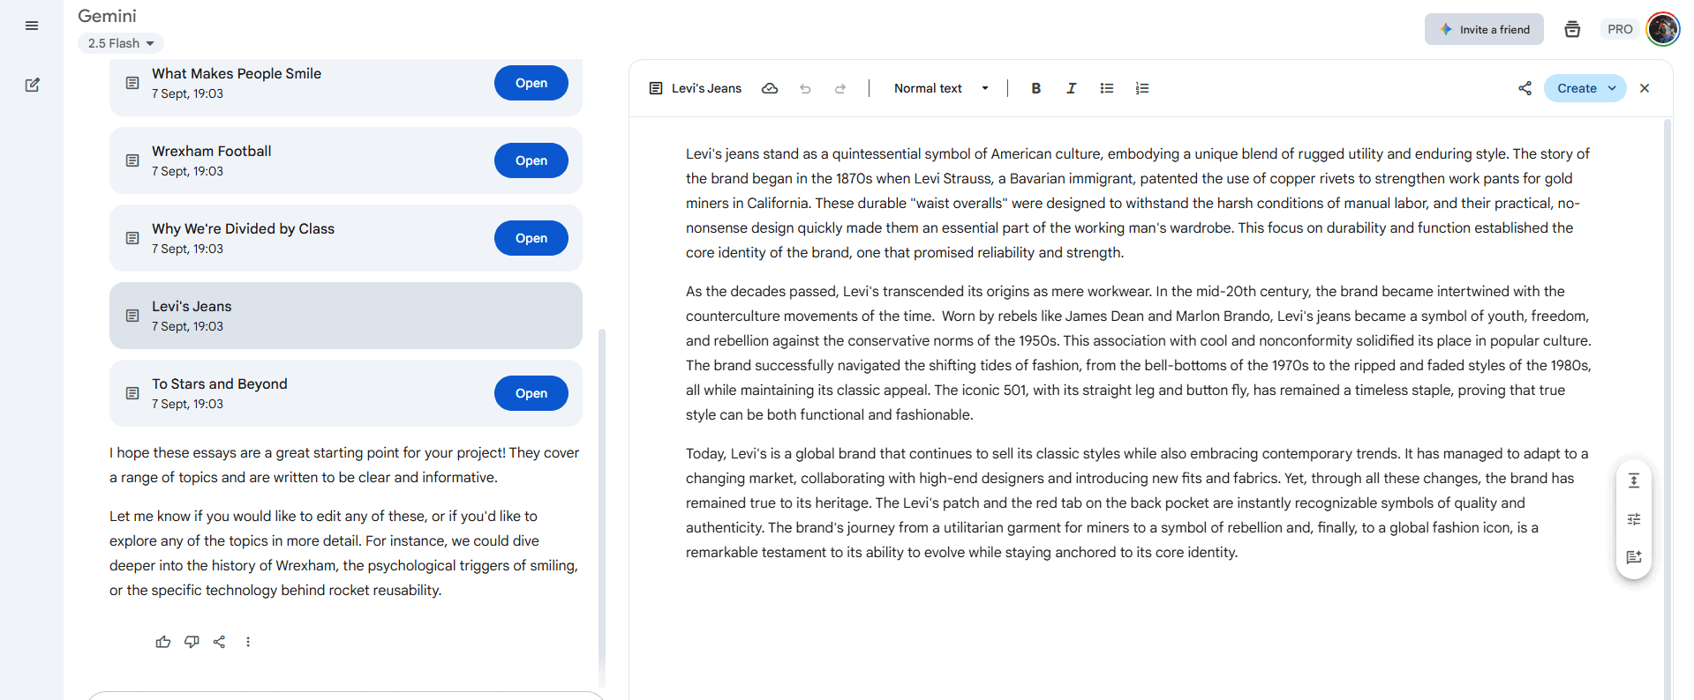Image resolution: width=1694 pixels, height=700 pixels.
Task: Share the Levi's Jeans document
Action: [x=1525, y=88]
